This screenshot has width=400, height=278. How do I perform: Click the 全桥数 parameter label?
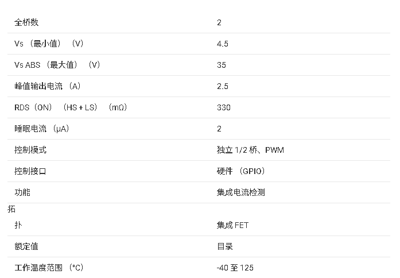[x=26, y=22]
